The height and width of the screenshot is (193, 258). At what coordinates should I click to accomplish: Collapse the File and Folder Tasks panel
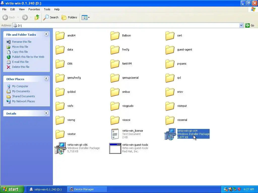pos(46,34)
